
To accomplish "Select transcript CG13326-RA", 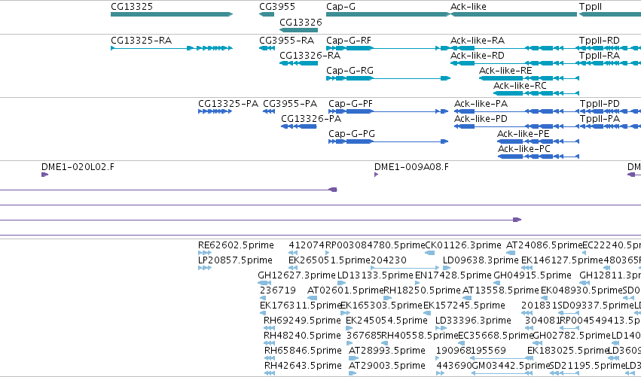I will [298, 63].
